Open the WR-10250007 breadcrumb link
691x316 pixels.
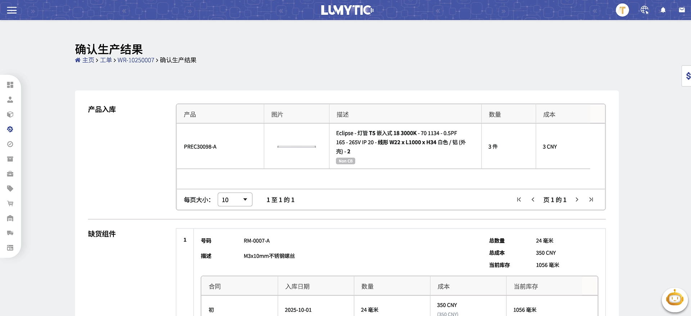click(136, 60)
